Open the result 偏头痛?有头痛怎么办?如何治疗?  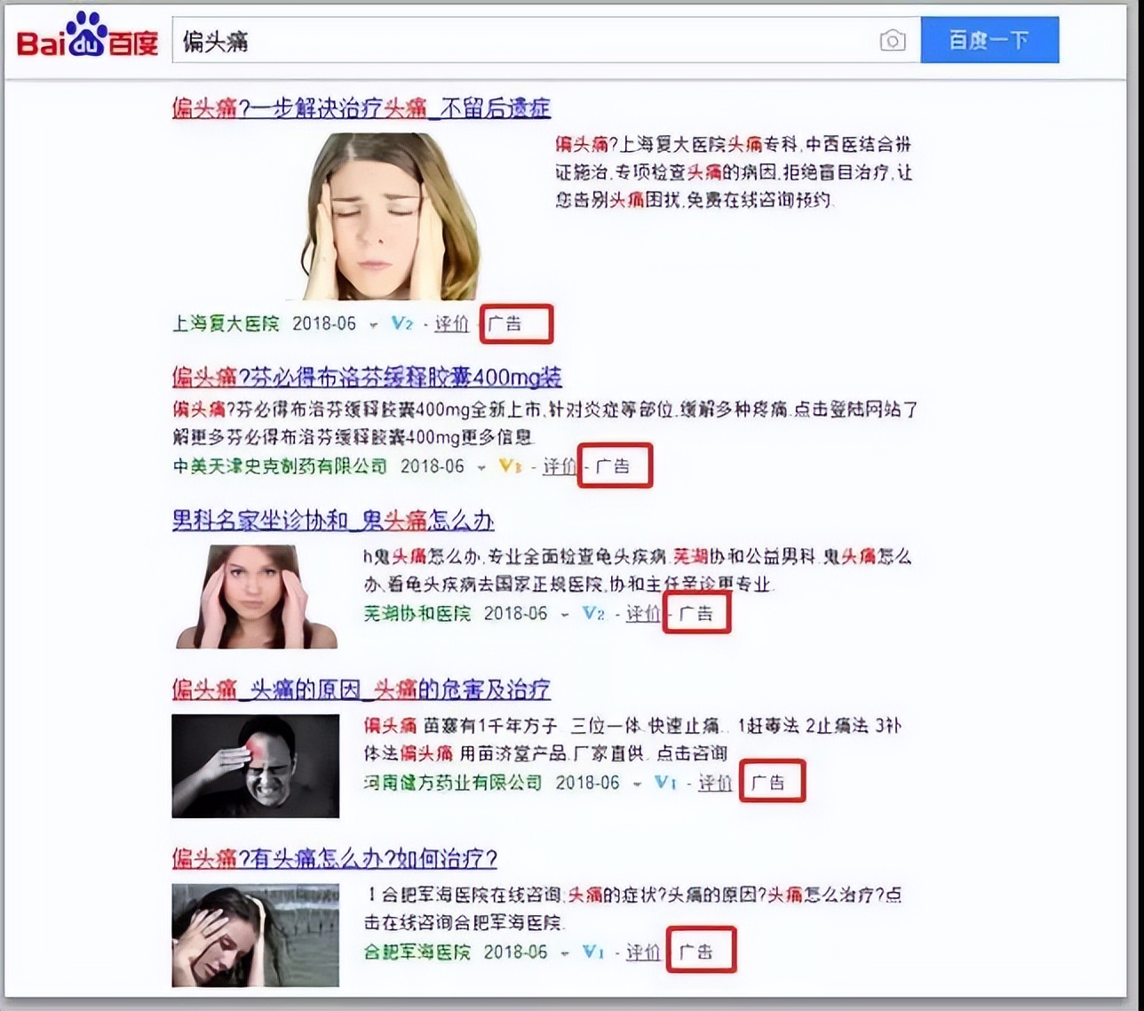335,858
